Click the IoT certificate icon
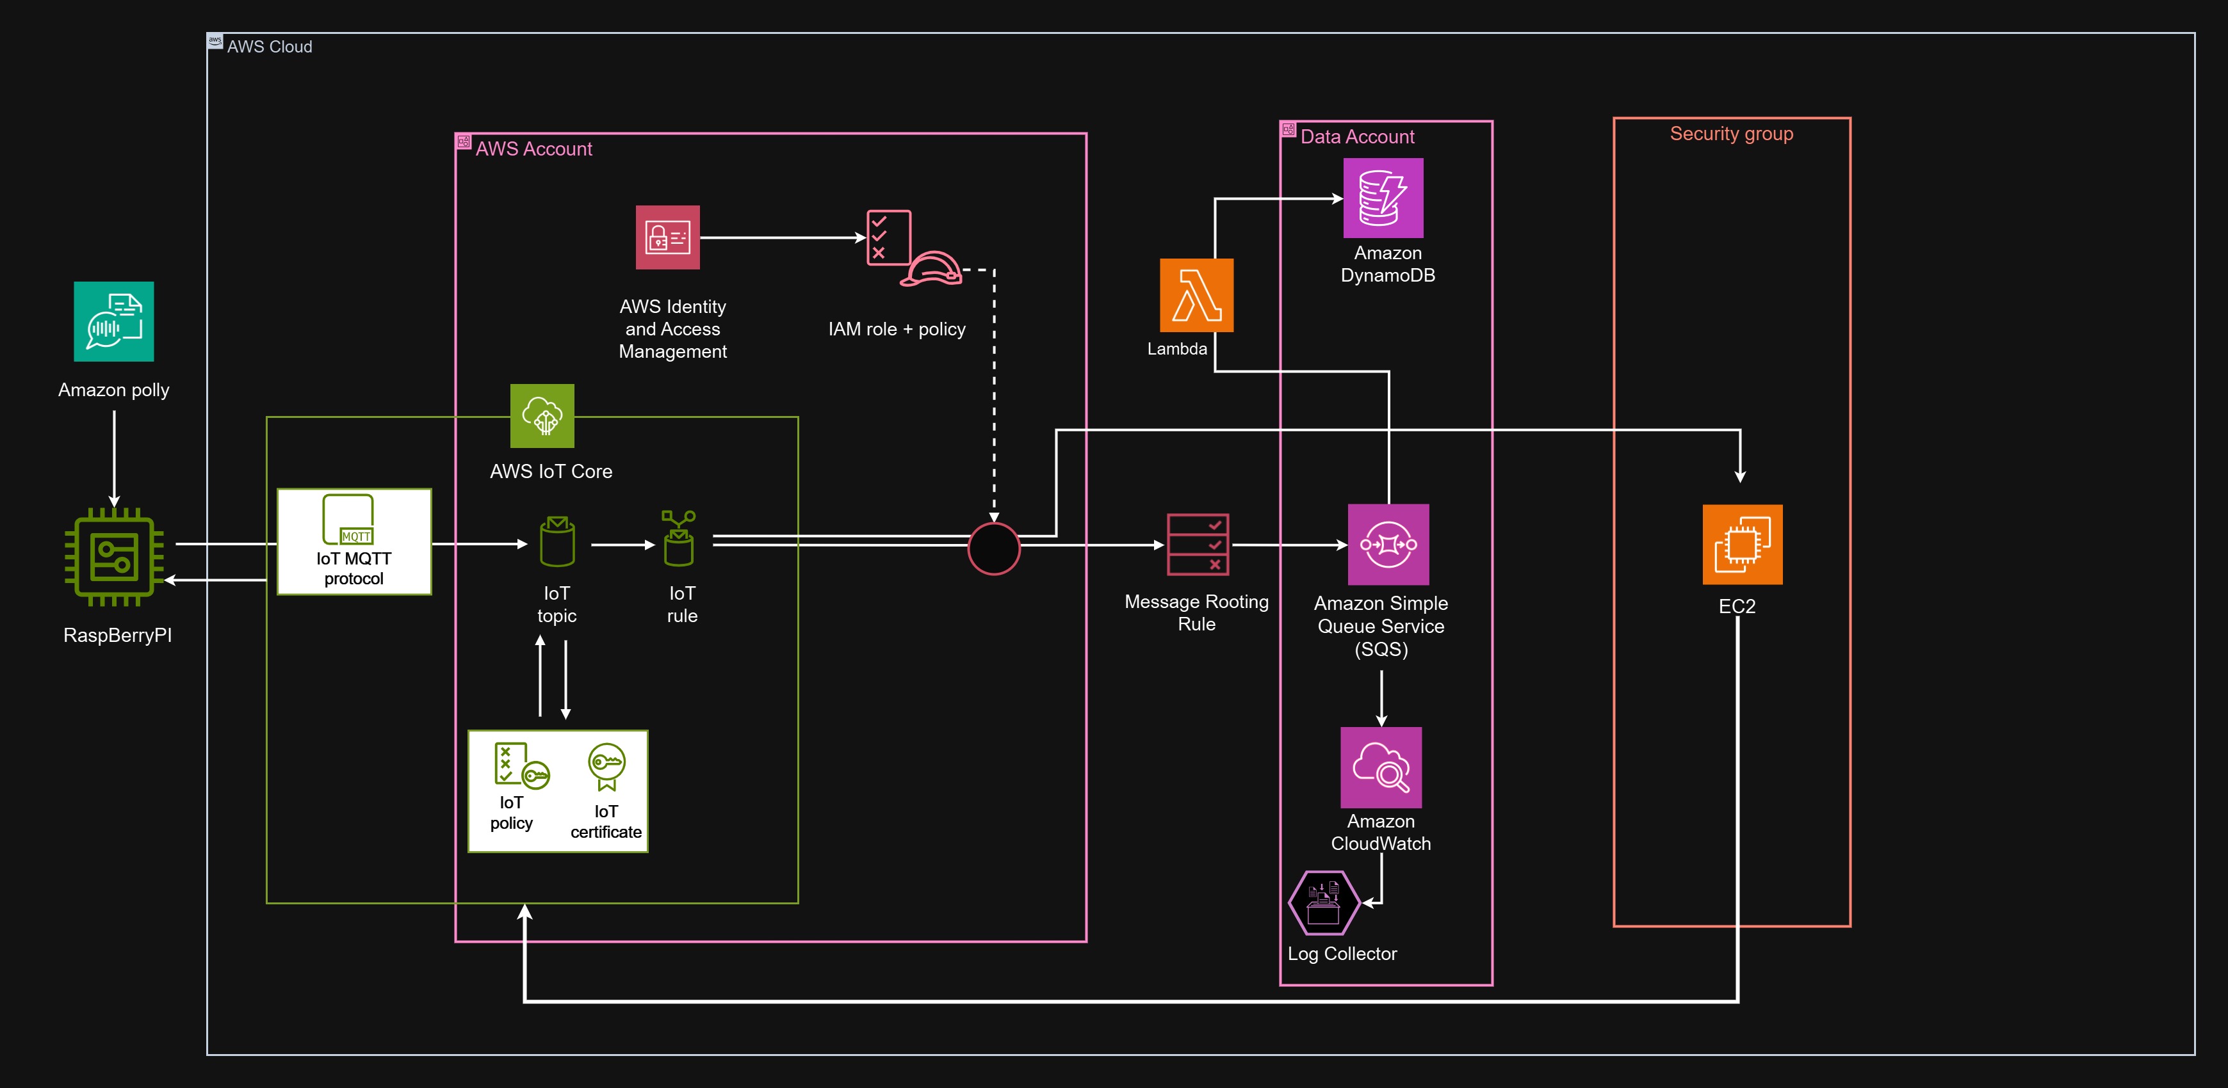Viewport: 2228px width, 1088px height. click(606, 767)
